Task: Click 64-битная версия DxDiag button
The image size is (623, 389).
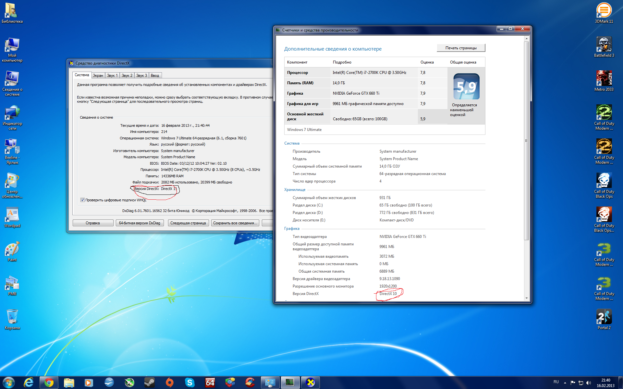Action: 140,223
